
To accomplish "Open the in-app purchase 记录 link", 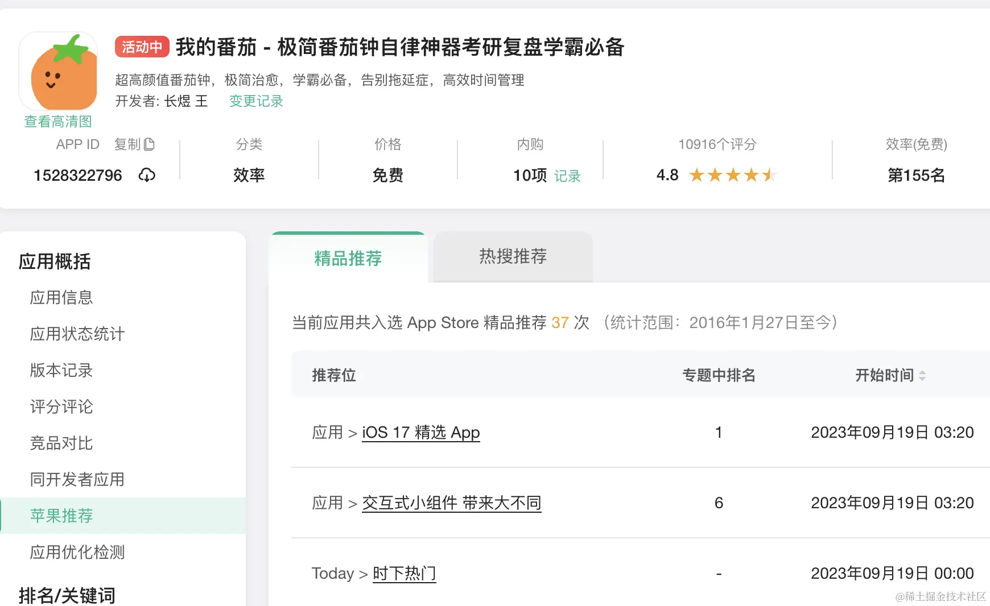I will tap(567, 176).
